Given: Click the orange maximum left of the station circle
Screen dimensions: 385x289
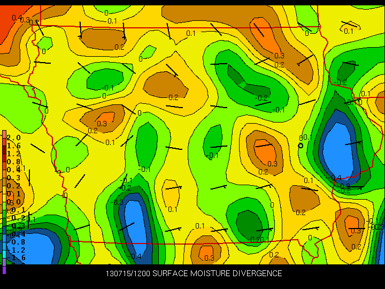Looking at the screenshot, I should tap(265, 151).
